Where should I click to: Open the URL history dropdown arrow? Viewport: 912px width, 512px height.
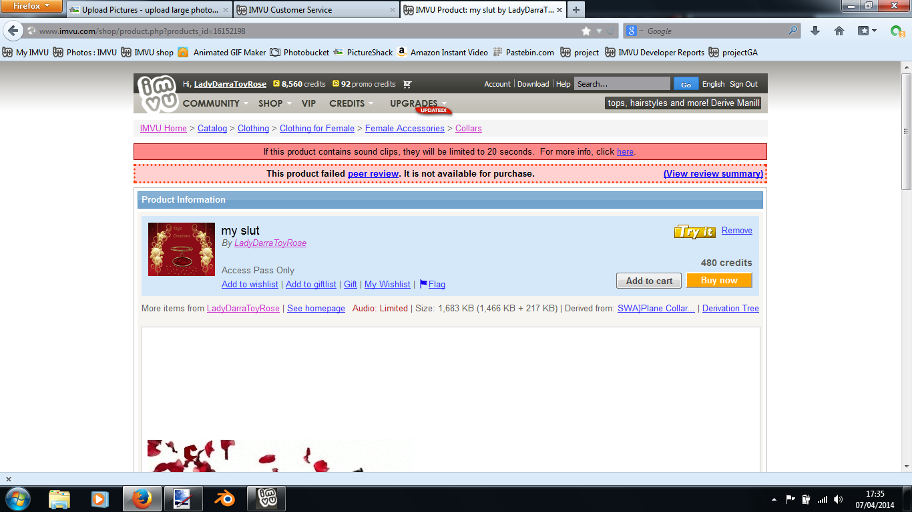599,31
